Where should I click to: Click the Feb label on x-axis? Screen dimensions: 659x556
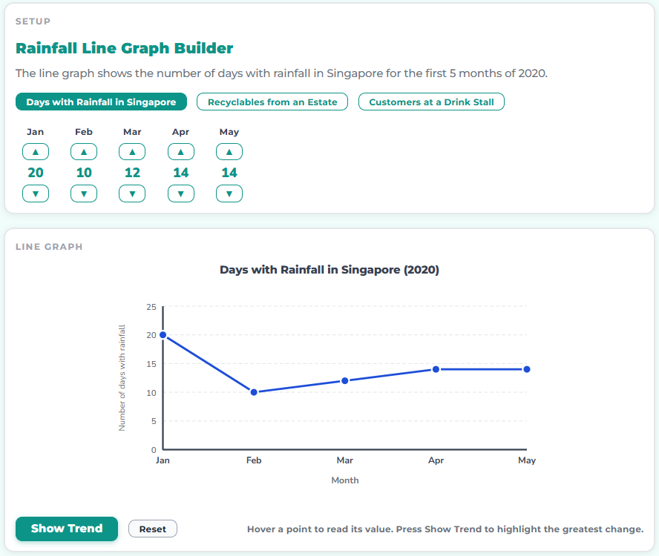click(x=254, y=460)
